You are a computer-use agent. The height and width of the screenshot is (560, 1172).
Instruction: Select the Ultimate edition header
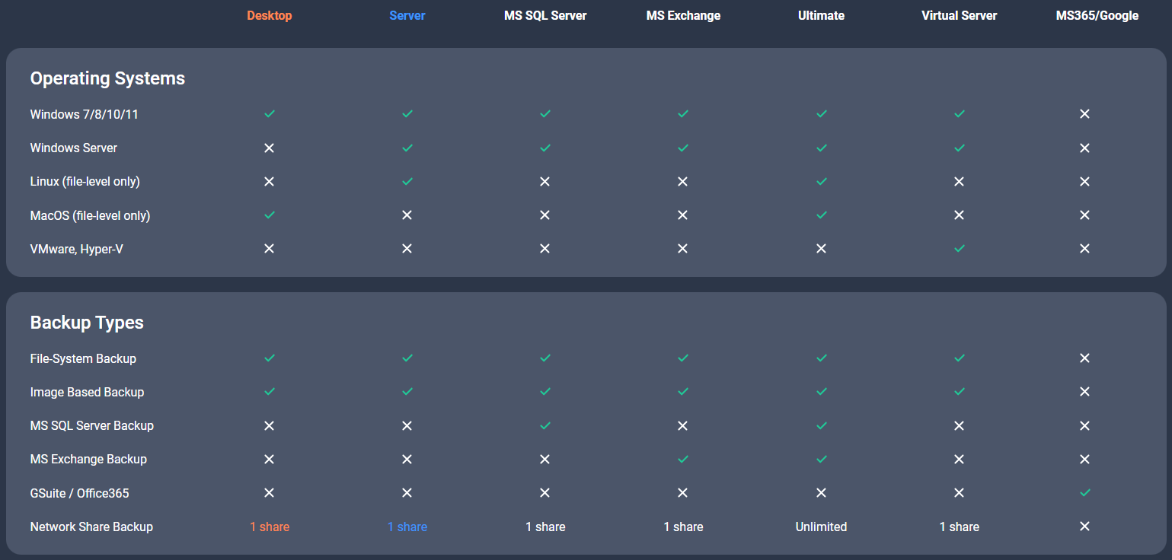(x=821, y=15)
